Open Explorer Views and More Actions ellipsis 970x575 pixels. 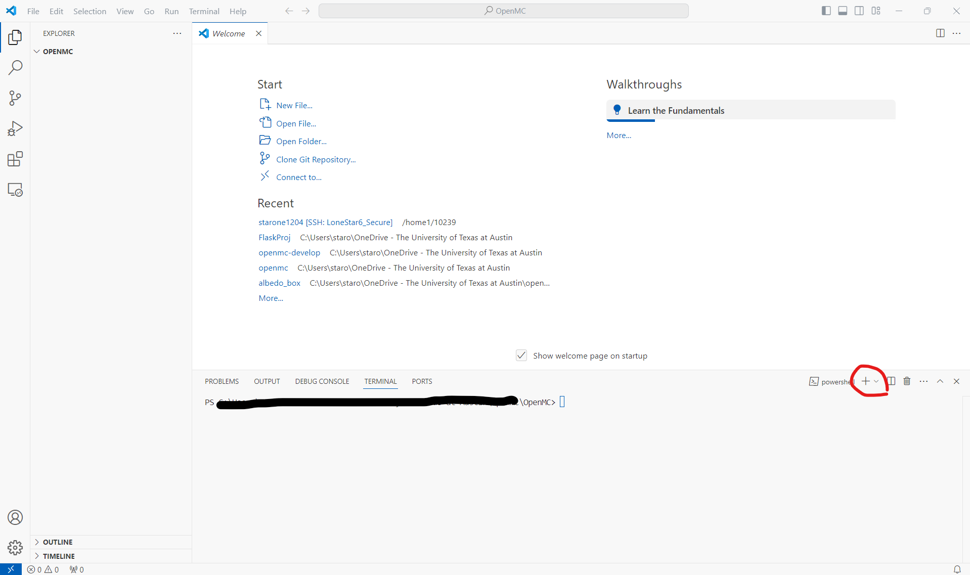177,33
